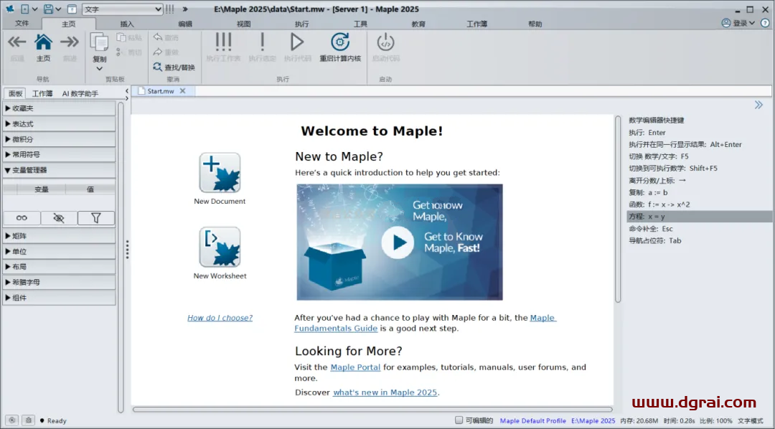Expand the 希腊字母 (Greek letters) palette
Viewport: 775px width, 429px height.
[59, 282]
